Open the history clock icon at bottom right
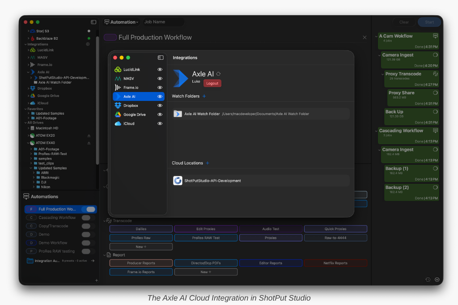458x305 pixels. pyautogui.click(x=428, y=280)
